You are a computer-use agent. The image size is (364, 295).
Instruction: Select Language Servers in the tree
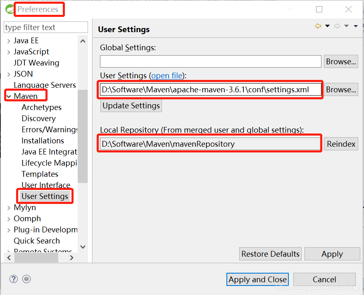pos(45,85)
